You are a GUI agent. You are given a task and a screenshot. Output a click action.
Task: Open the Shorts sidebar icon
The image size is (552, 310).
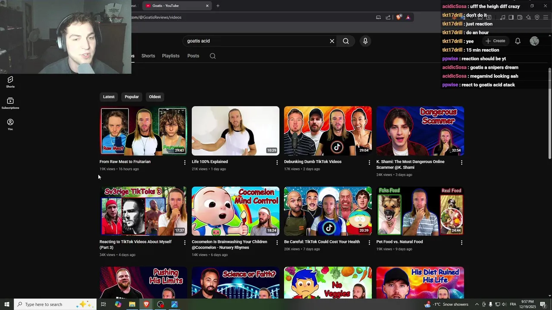pos(10,82)
